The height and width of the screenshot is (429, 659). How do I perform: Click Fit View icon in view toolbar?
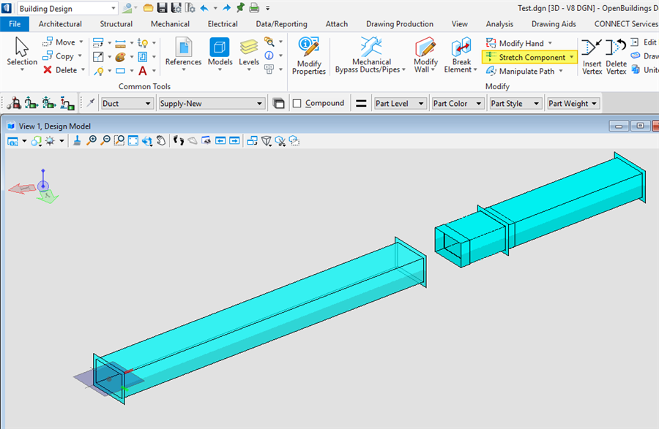133,140
